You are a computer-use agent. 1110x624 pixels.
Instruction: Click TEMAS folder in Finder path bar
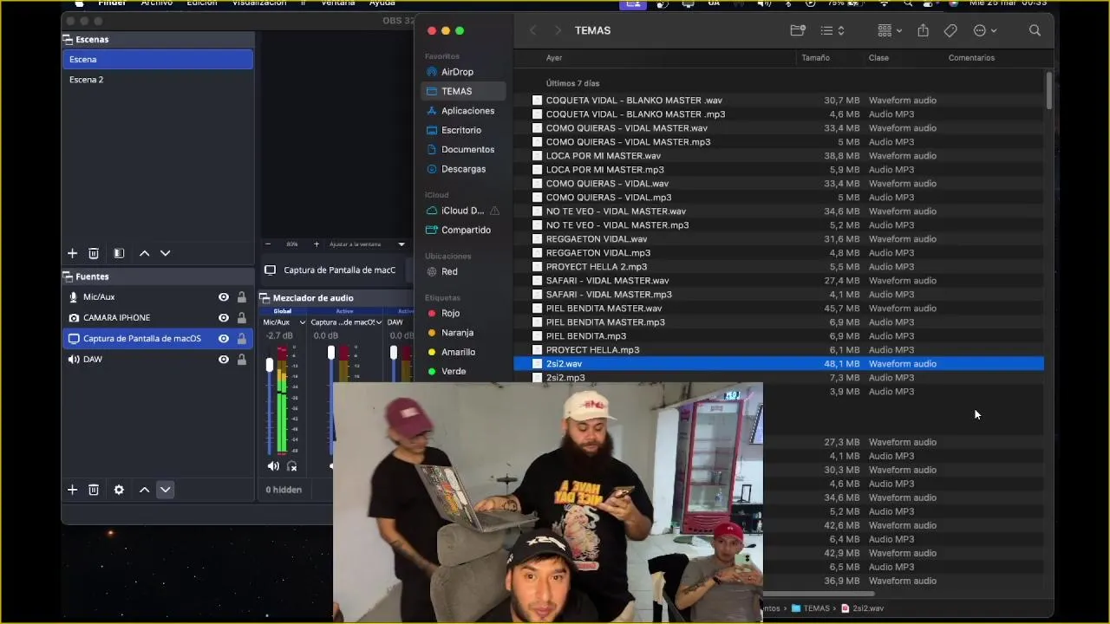(811, 608)
